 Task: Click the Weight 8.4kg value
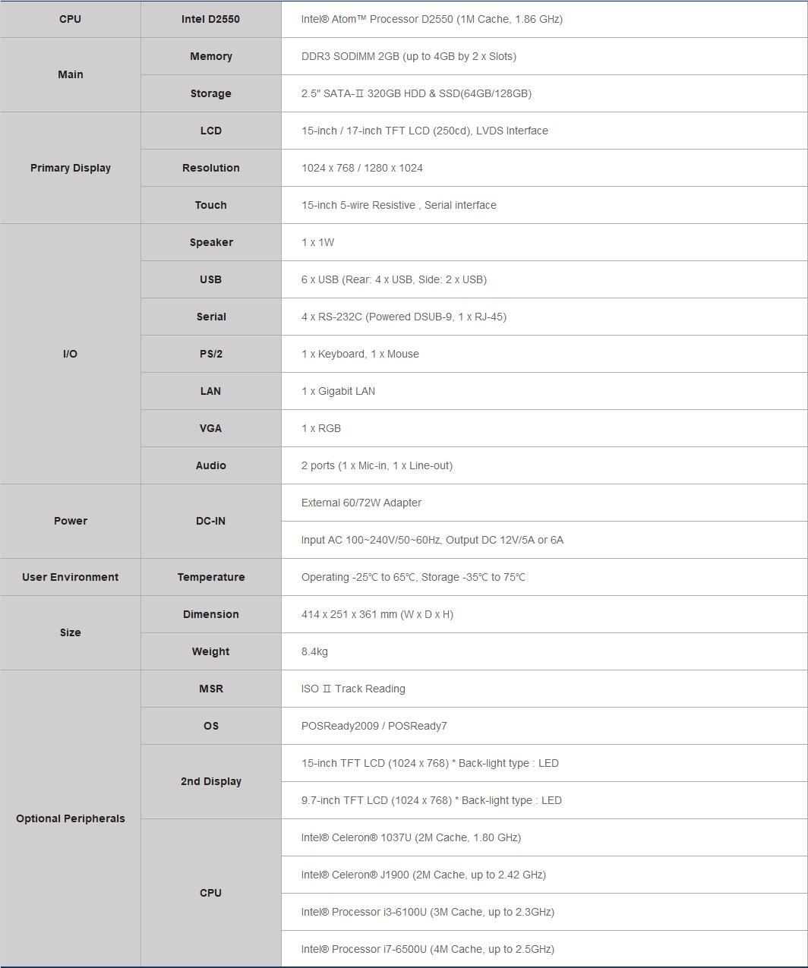point(314,651)
